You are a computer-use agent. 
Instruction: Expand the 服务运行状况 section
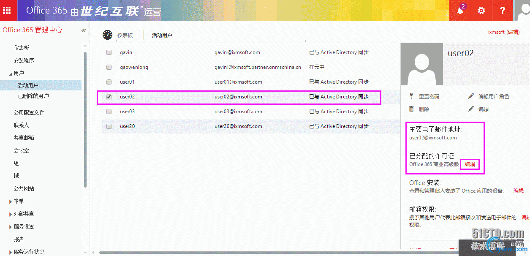click(x=11, y=252)
